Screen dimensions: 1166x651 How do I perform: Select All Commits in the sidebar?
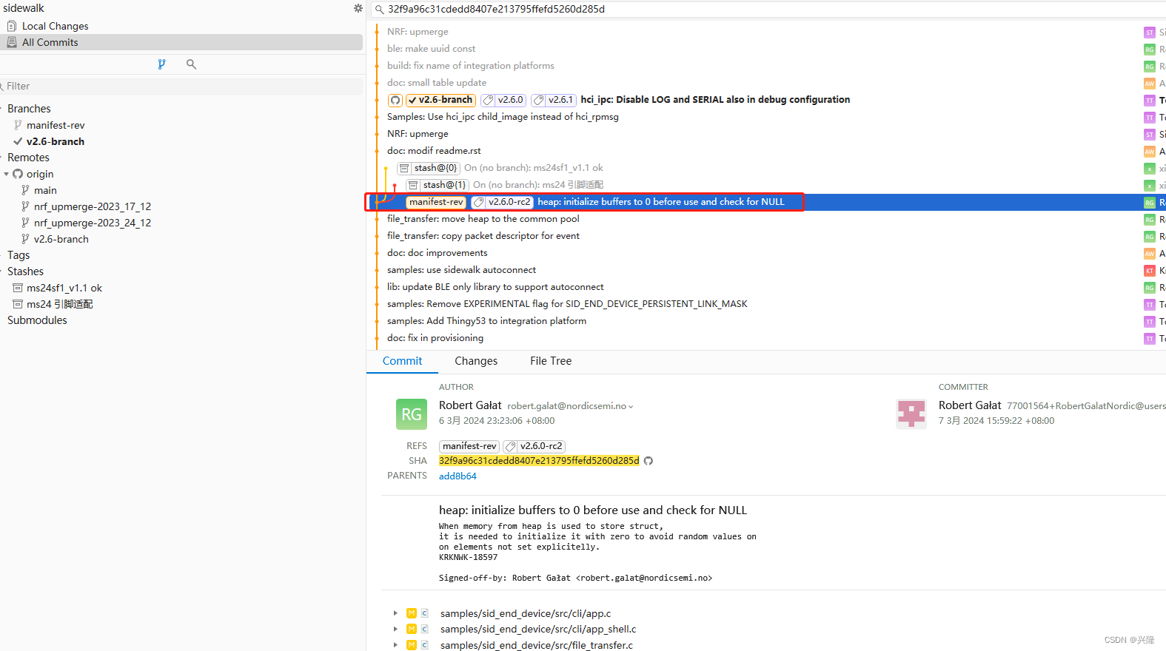pyautogui.click(x=181, y=42)
